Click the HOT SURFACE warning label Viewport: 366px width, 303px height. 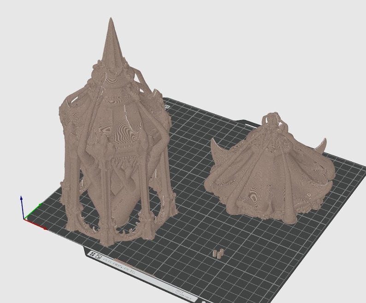[x=183, y=295]
